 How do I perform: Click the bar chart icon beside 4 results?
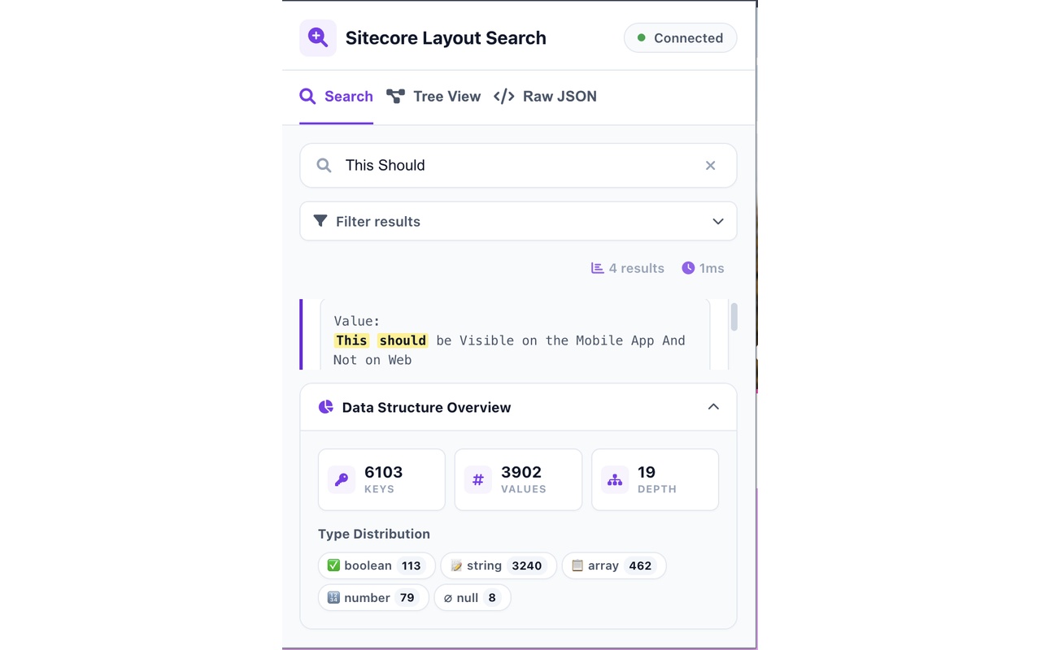[597, 268]
